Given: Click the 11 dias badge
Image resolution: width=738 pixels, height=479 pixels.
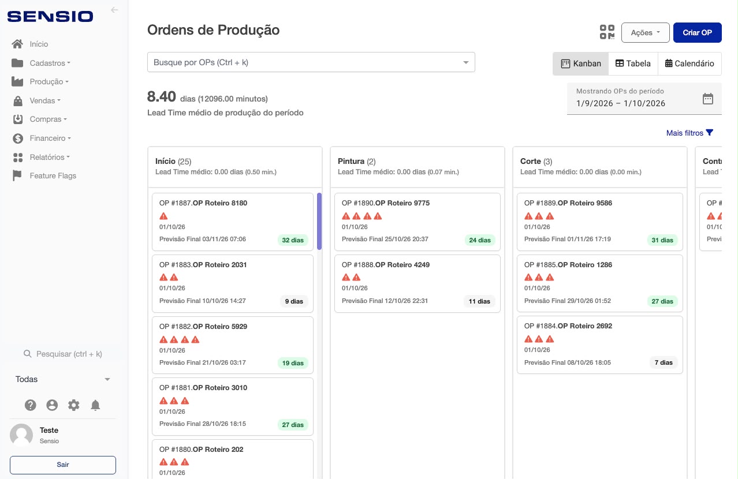Looking at the screenshot, I should [x=479, y=301].
